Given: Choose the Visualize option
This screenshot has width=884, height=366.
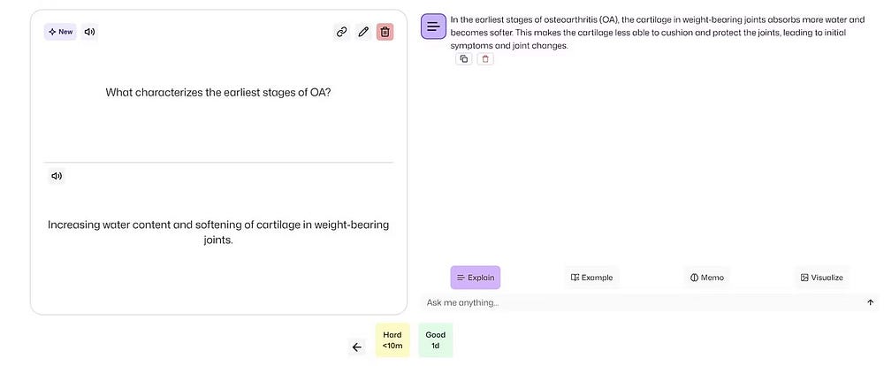Looking at the screenshot, I should pyautogui.click(x=821, y=278).
